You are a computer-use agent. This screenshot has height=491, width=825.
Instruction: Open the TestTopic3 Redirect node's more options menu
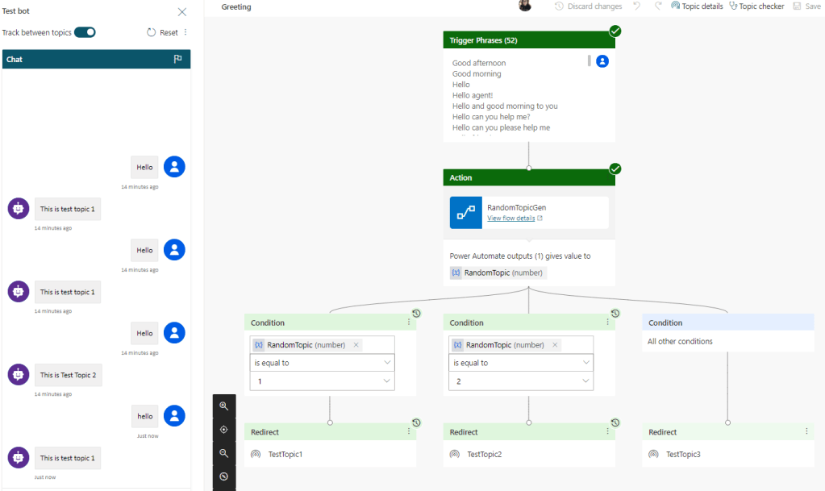[806, 431]
